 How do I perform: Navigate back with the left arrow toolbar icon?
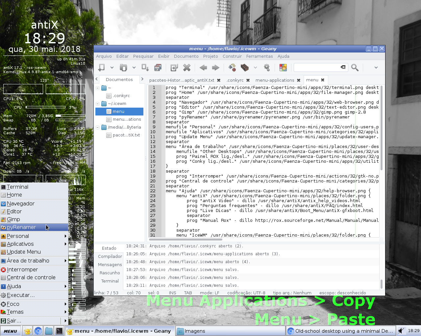coord(203,68)
